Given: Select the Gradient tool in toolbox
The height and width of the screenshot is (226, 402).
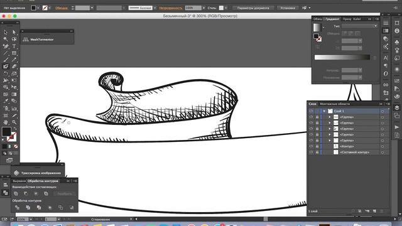Looking at the screenshot, I should pyautogui.click(x=14, y=94).
